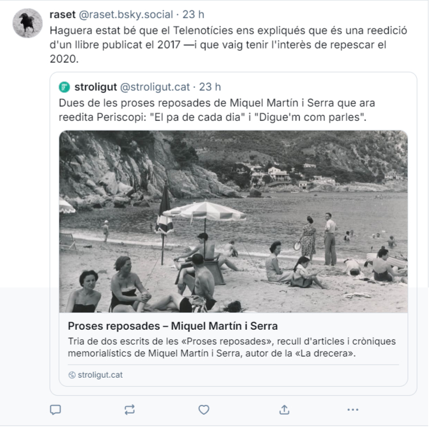The image size is (430, 429).
Task: Open the three-dots more options menu
Action: (353, 409)
